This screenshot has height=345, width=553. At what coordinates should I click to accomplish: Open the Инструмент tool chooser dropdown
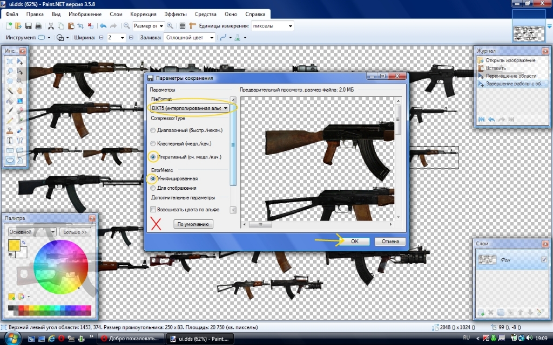[44, 37]
